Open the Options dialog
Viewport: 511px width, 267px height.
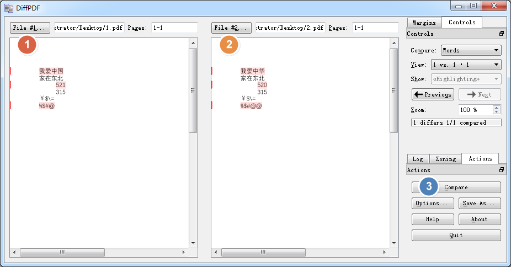click(433, 203)
